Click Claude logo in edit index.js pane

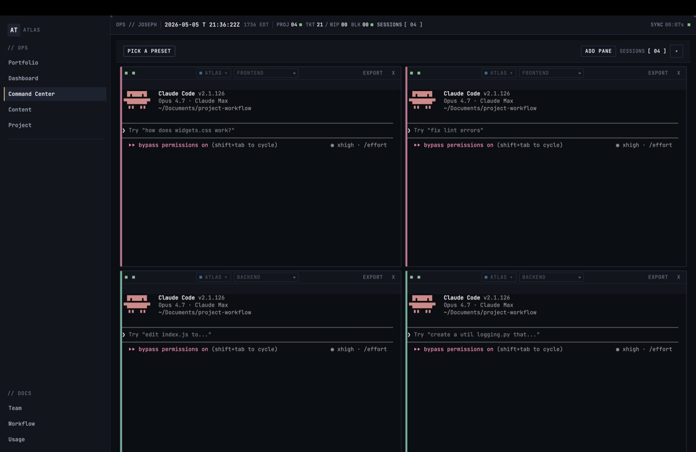(137, 304)
